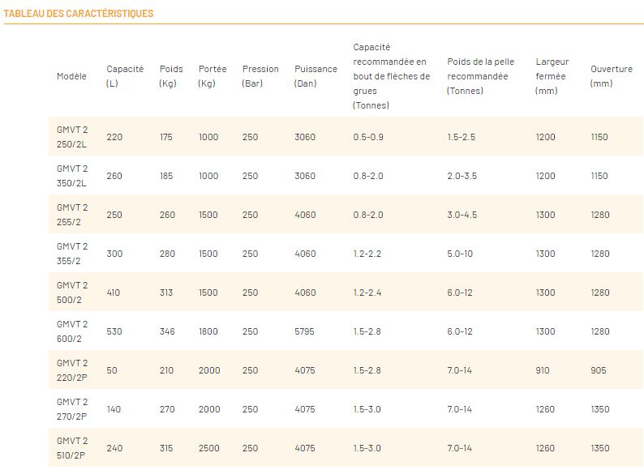Click the GMVT 2 250/2L model cell
The height and width of the screenshot is (474, 644).
pyautogui.click(x=72, y=137)
